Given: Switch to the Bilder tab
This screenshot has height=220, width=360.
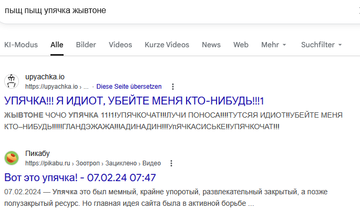Looking at the screenshot, I should tap(86, 45).
